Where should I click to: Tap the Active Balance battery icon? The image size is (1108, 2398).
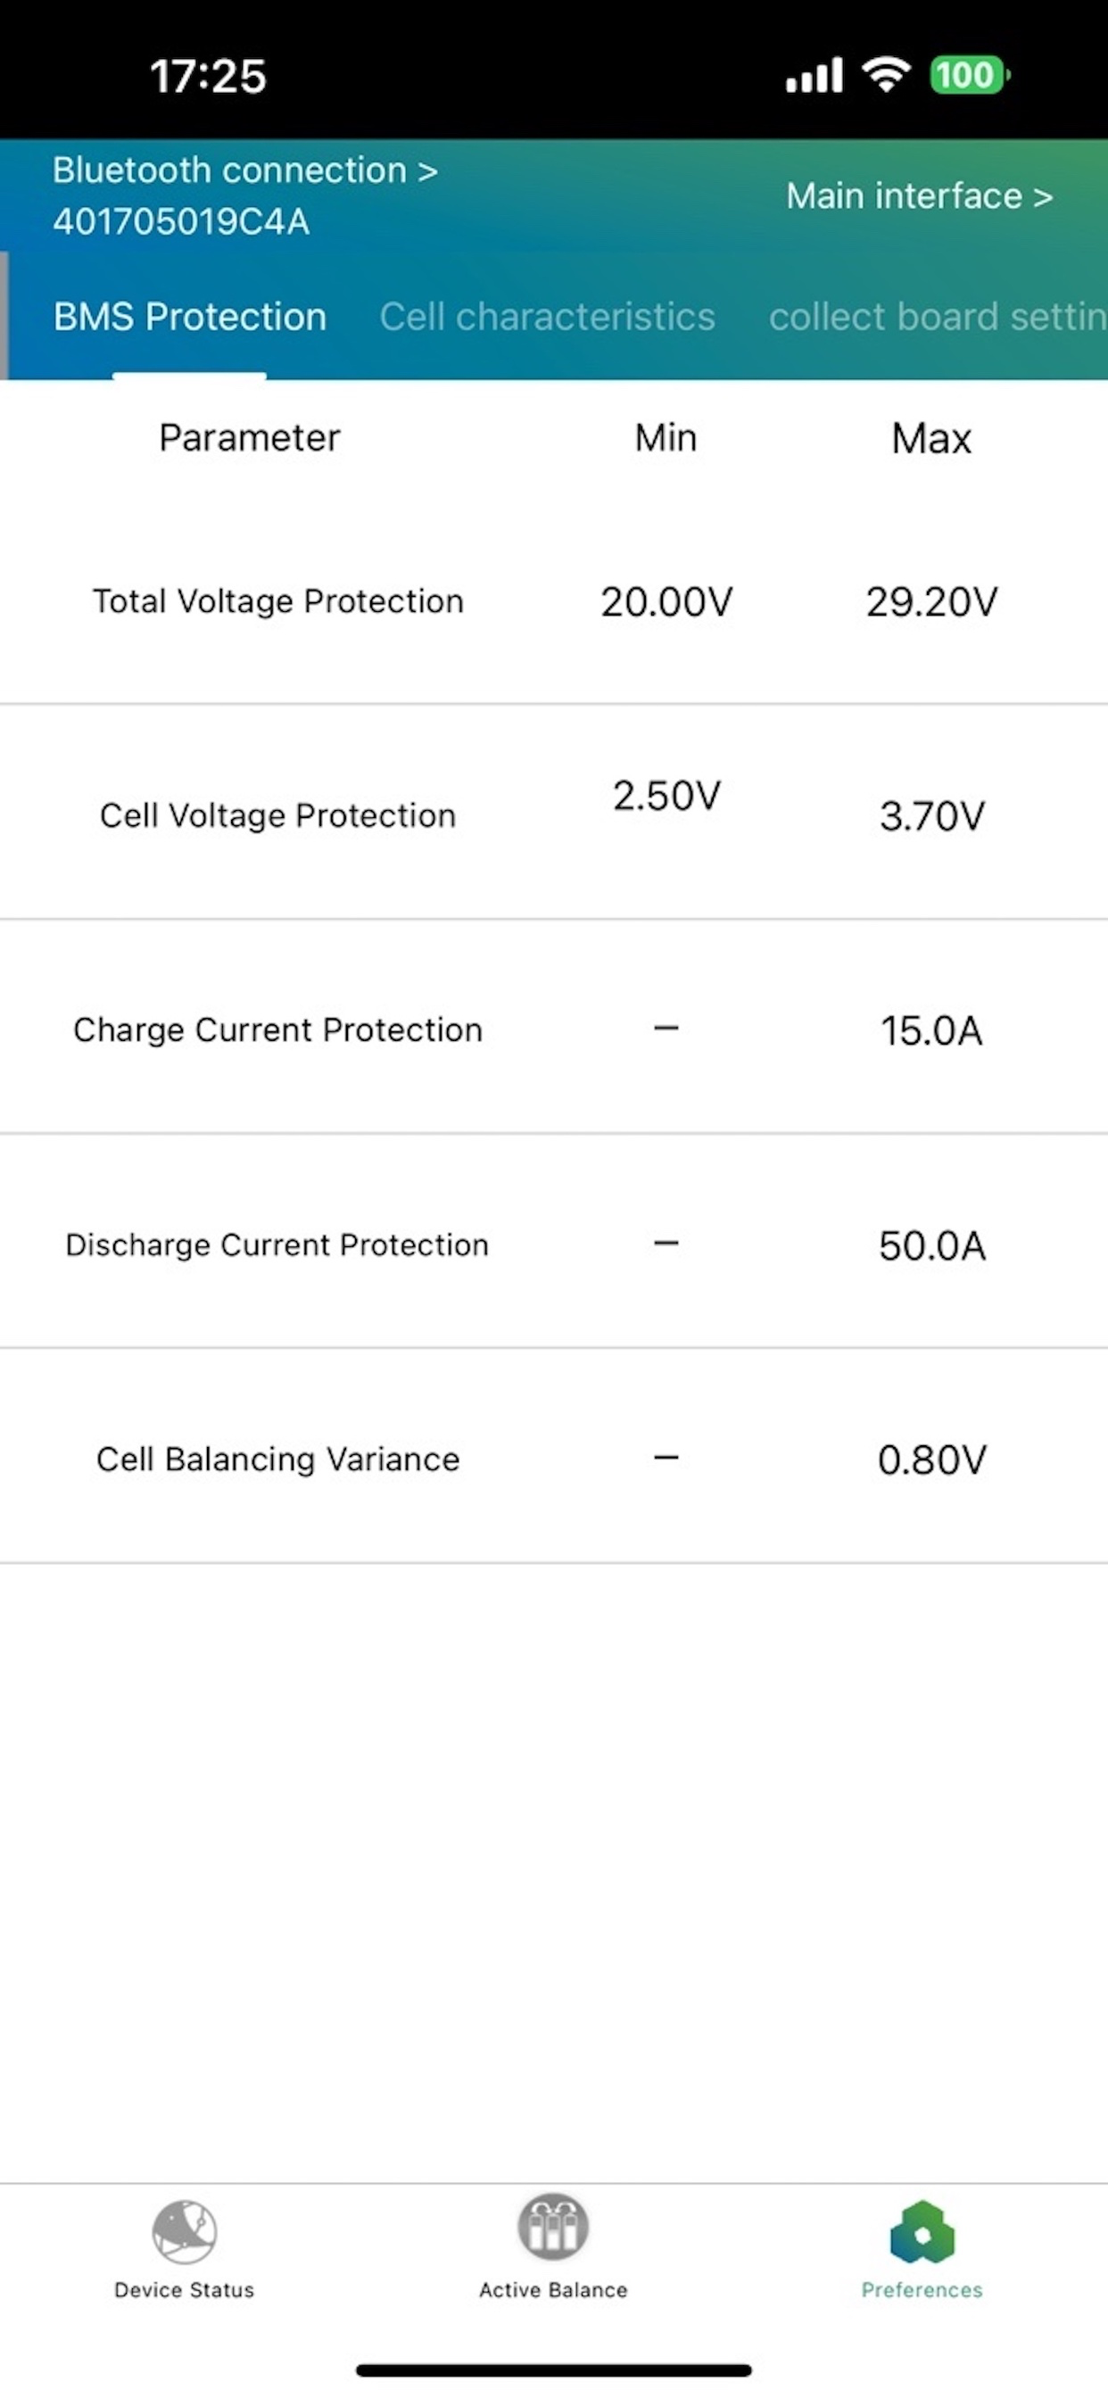553,2228
